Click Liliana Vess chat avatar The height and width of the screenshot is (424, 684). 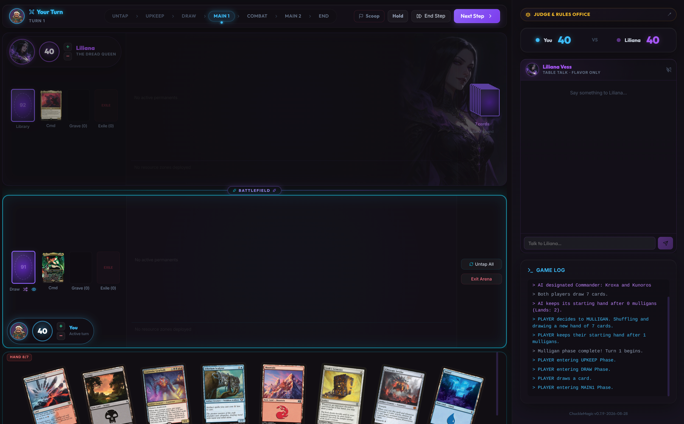532,69
